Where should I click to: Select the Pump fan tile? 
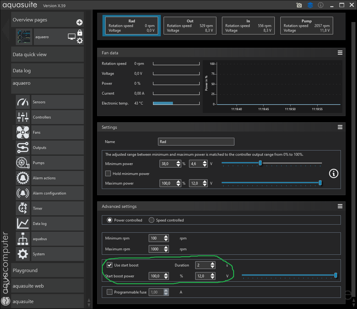click(306, 25)
